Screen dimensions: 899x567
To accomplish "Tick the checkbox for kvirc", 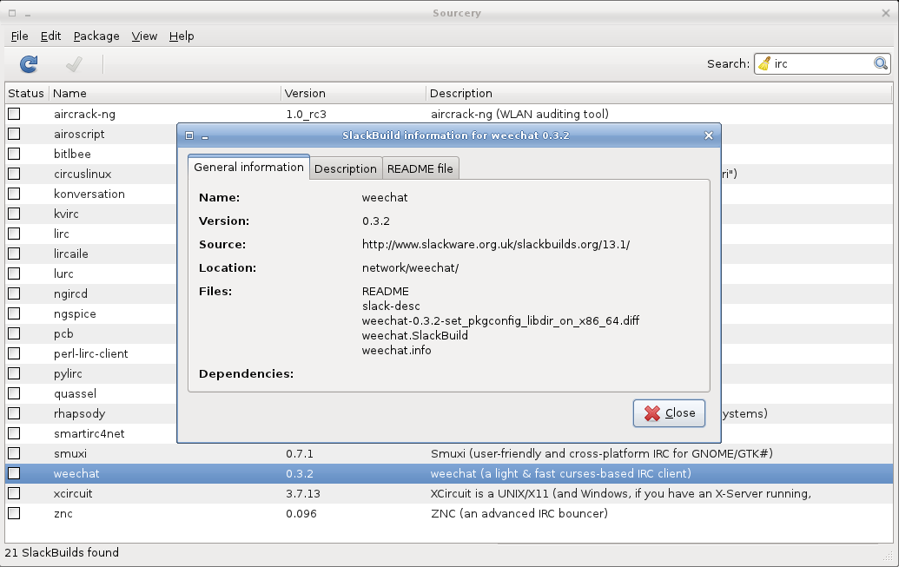I will click(15, 214).
